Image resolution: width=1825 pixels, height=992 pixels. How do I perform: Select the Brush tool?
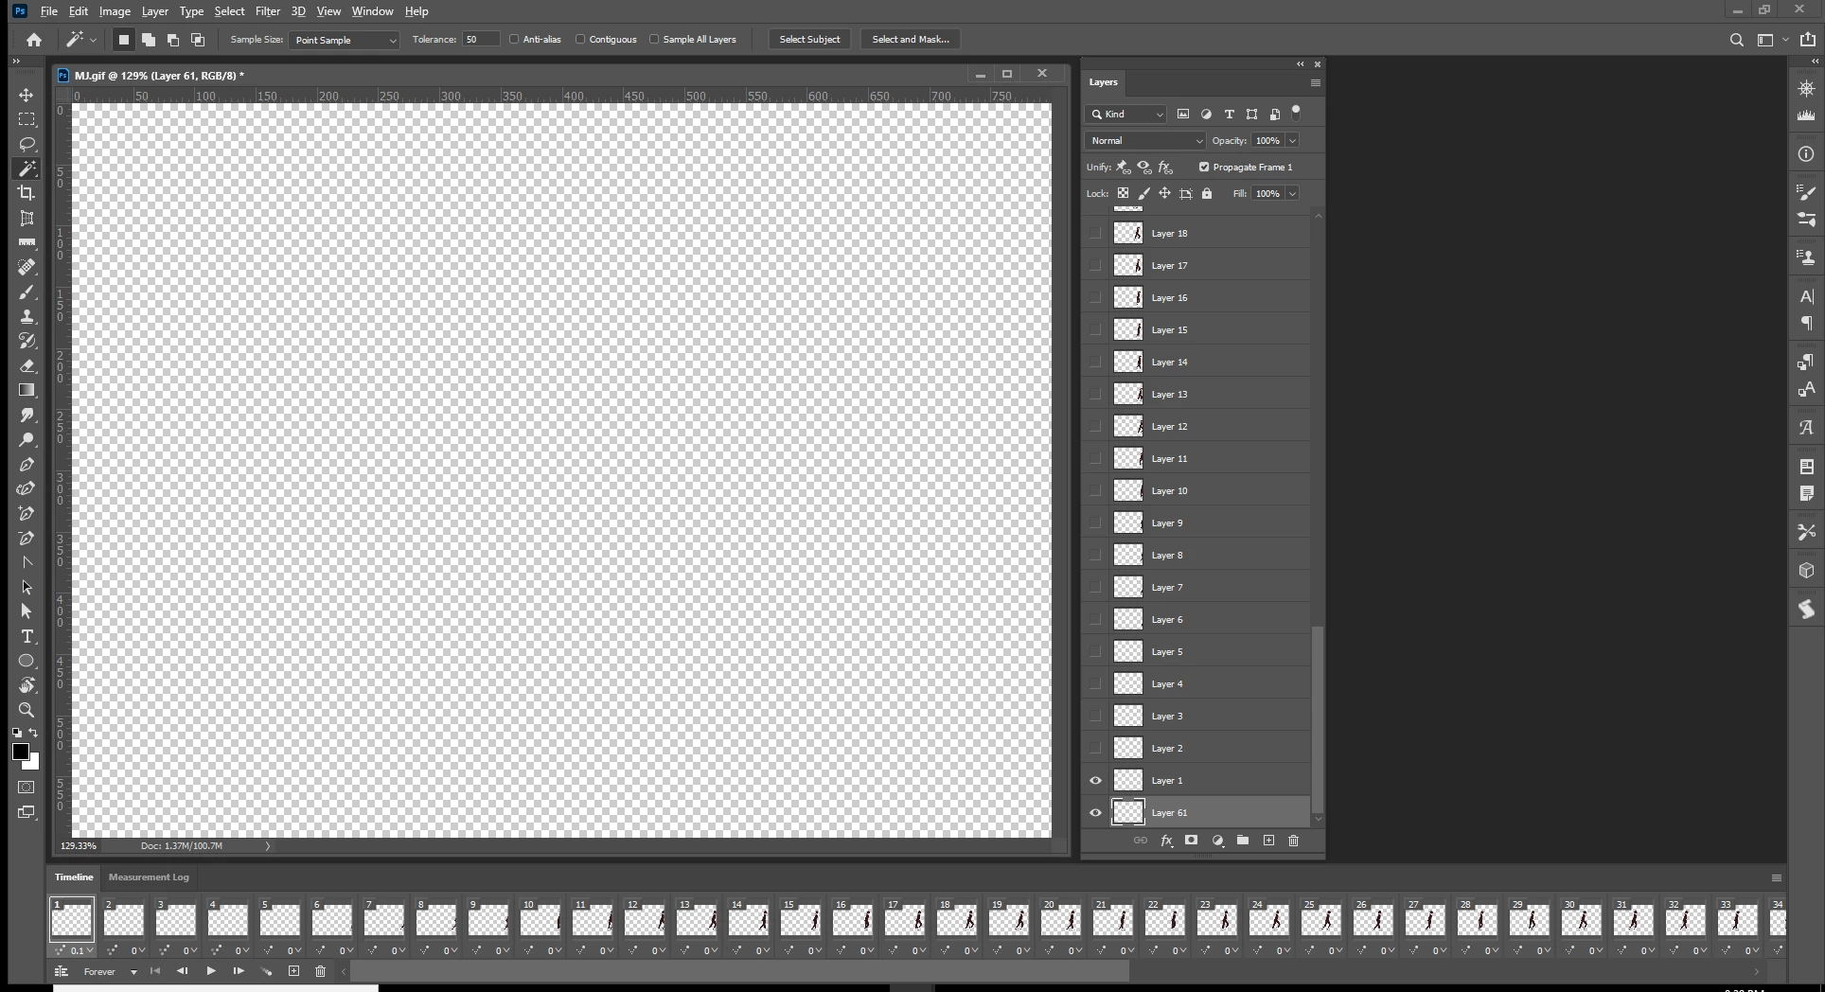27,292
